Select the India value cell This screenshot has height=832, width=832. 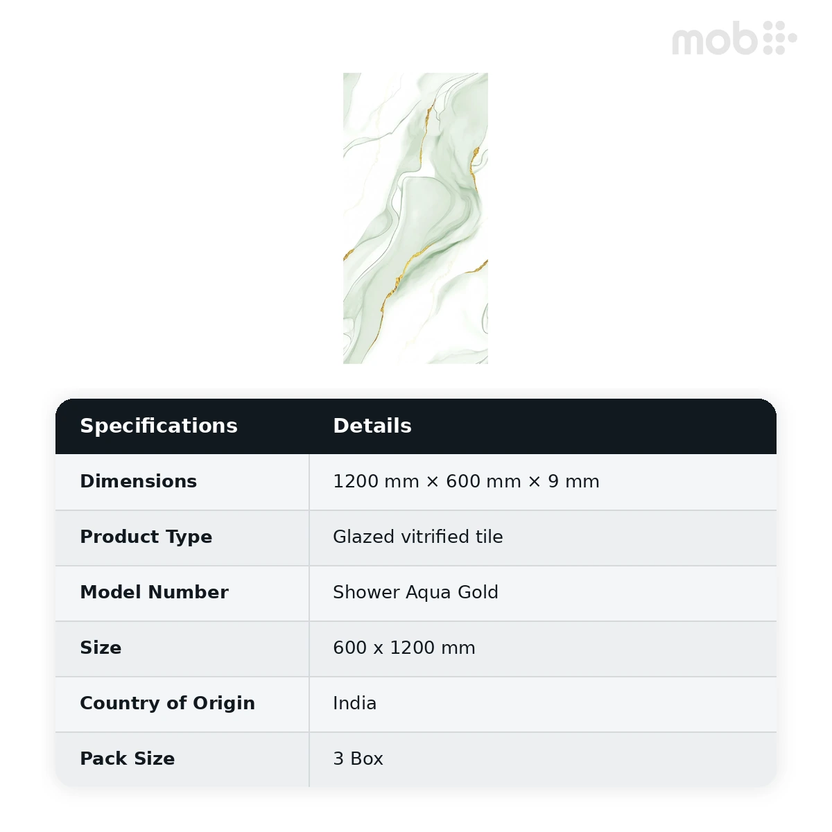pyautogui.click(x=543, y=704)
